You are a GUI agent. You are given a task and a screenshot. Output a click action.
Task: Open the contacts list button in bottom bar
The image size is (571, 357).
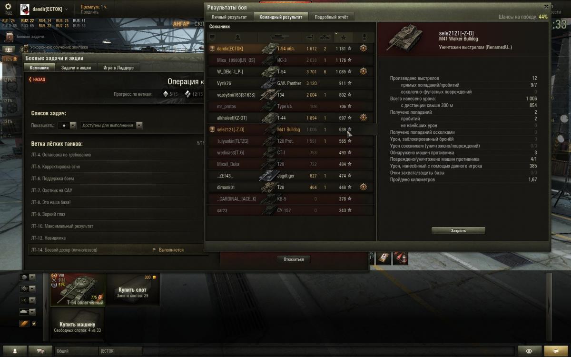coord(15,350)
